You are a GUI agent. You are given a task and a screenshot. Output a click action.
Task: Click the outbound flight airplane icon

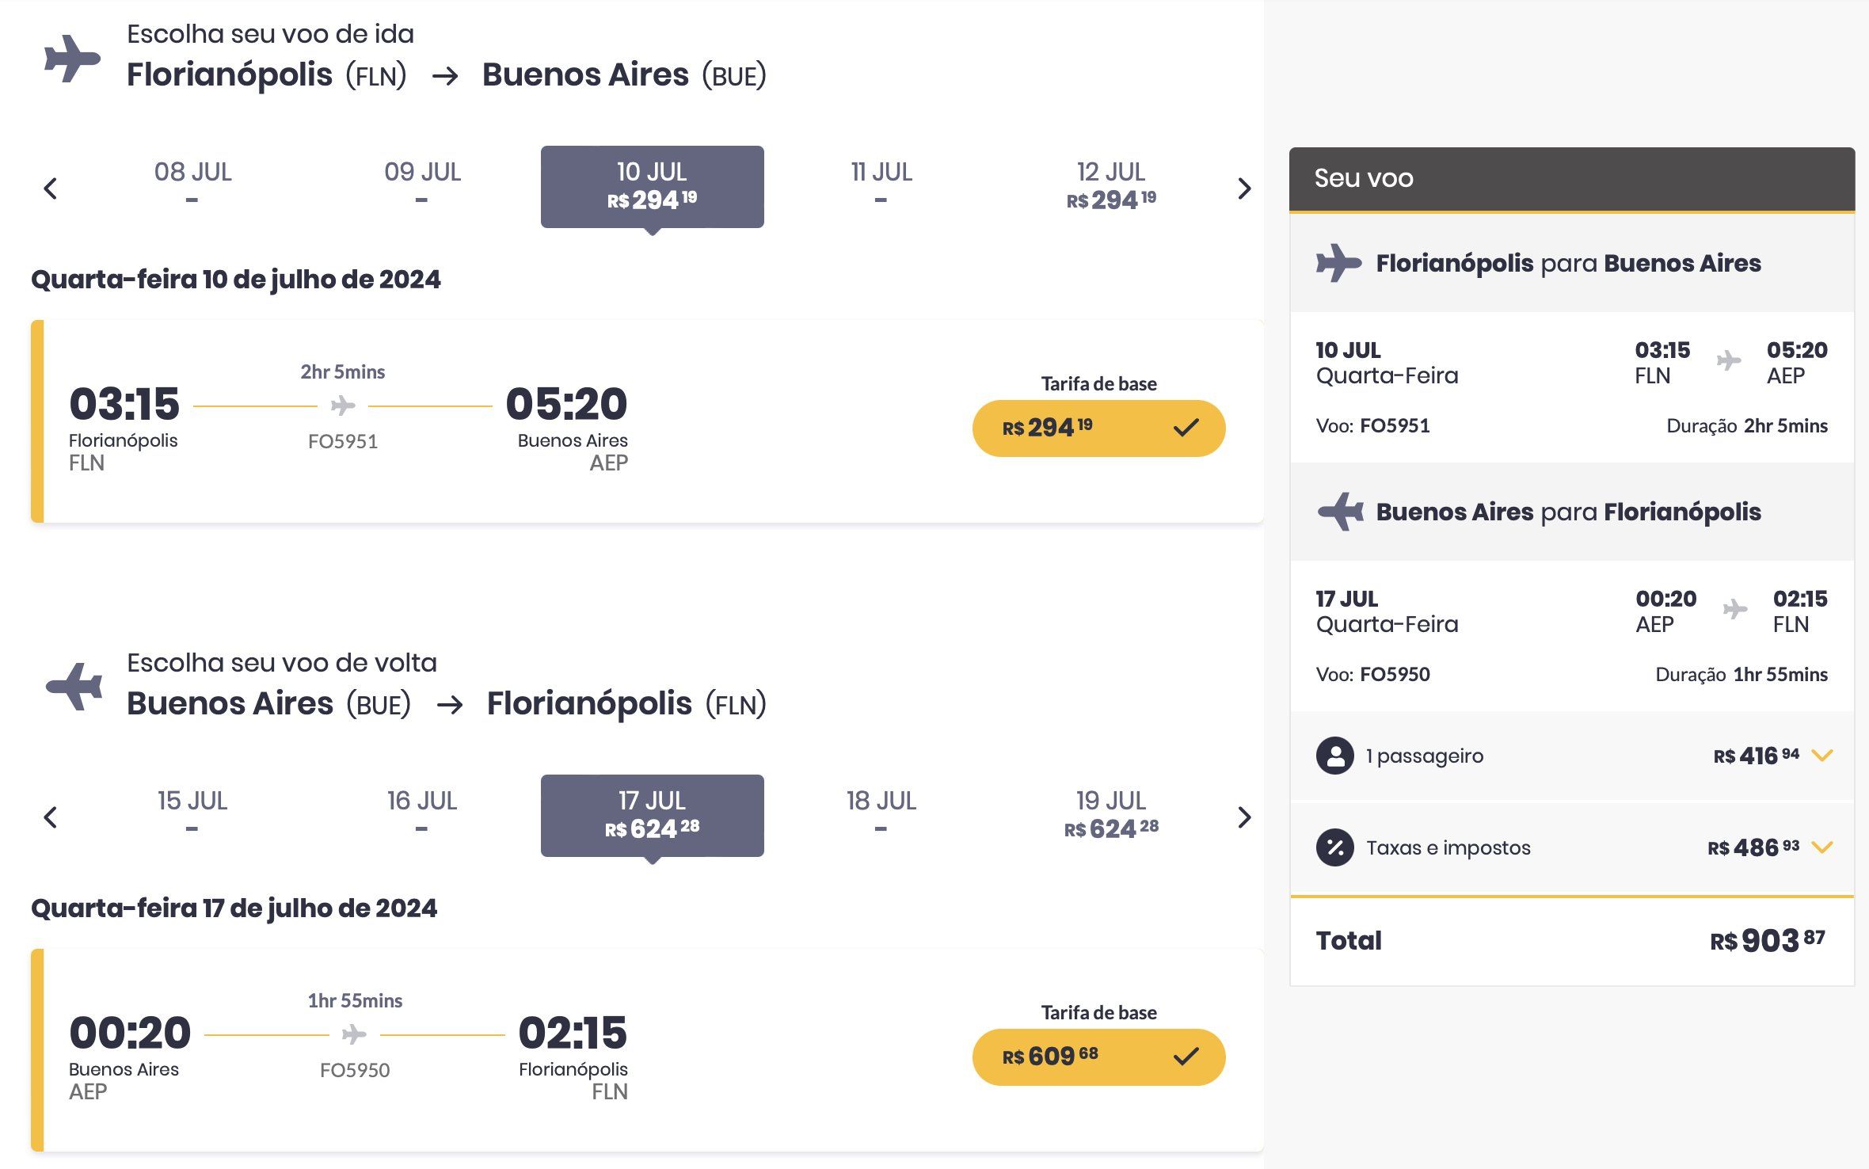pyautogui.click(x=72, y=58)
